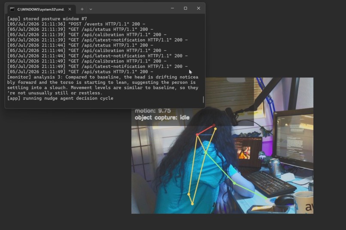The image size is (346, 230).
Task: Click the 21:11:39 "GET /api/status" log line
Action: 80,29
